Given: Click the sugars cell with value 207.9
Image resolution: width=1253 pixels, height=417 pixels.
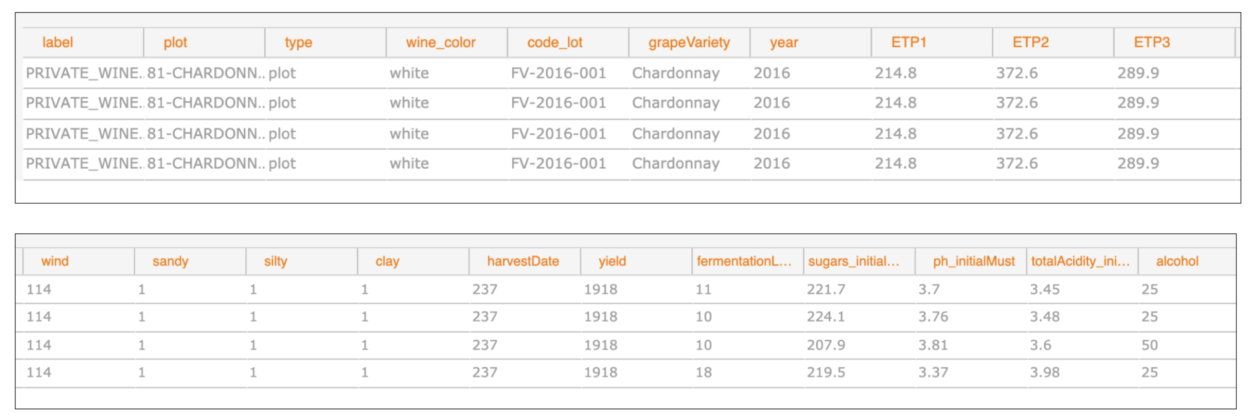Looking at the screenshot, I should coord(826,345).
